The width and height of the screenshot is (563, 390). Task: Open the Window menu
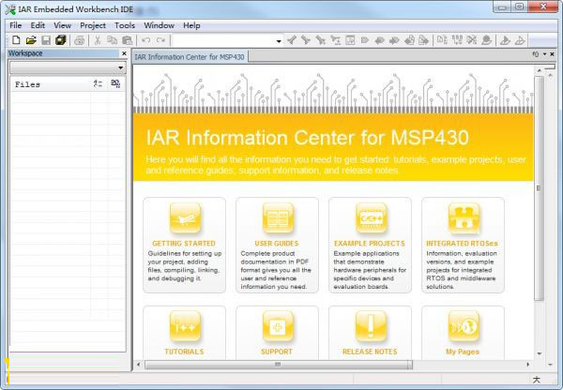pyautogui.click(x=160, y=25)
